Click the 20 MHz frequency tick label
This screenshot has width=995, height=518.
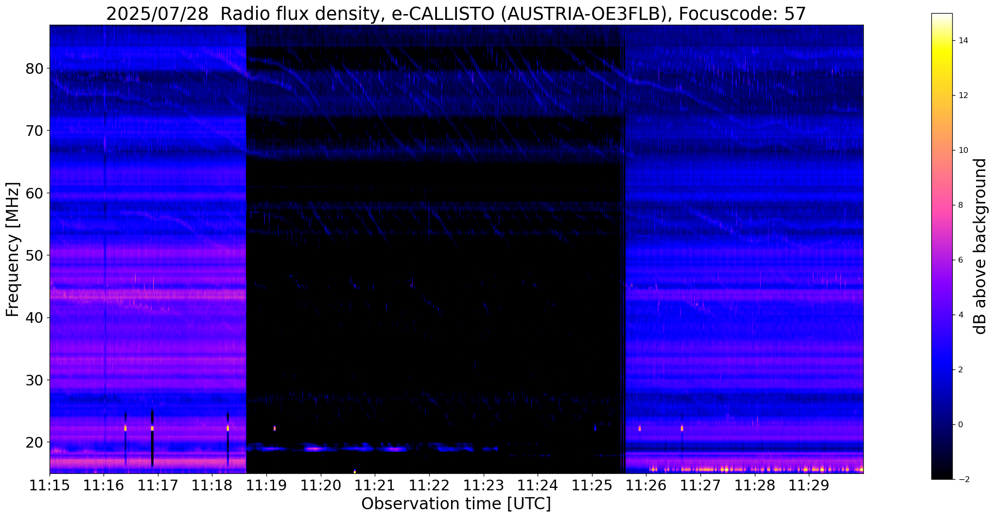[x=35, y=442]
